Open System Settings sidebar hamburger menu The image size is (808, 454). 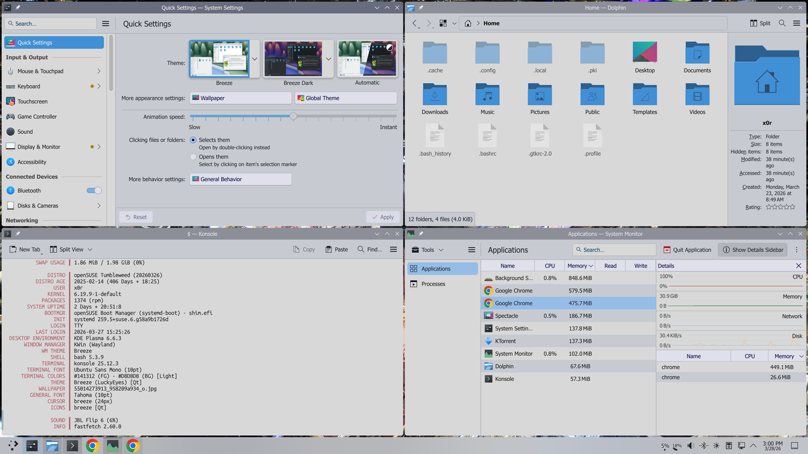pos(105,23)
